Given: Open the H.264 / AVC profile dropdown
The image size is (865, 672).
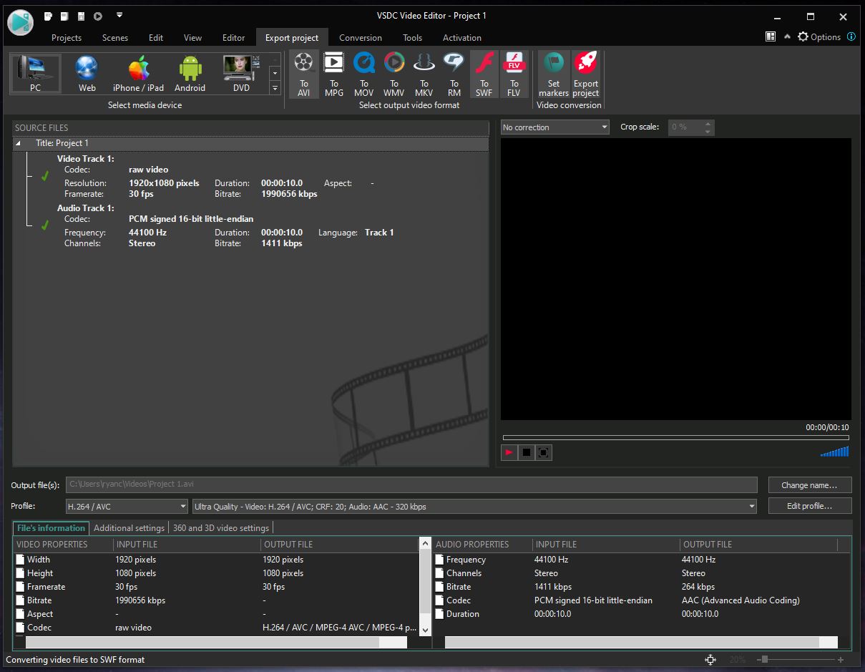Looking at the screenshot, I should (127, 507).
